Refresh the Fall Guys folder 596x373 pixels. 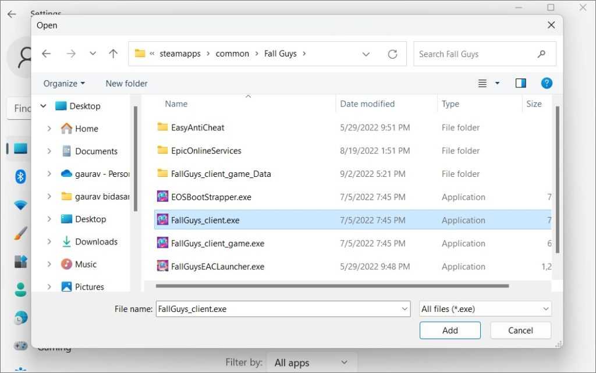(393, 54)
